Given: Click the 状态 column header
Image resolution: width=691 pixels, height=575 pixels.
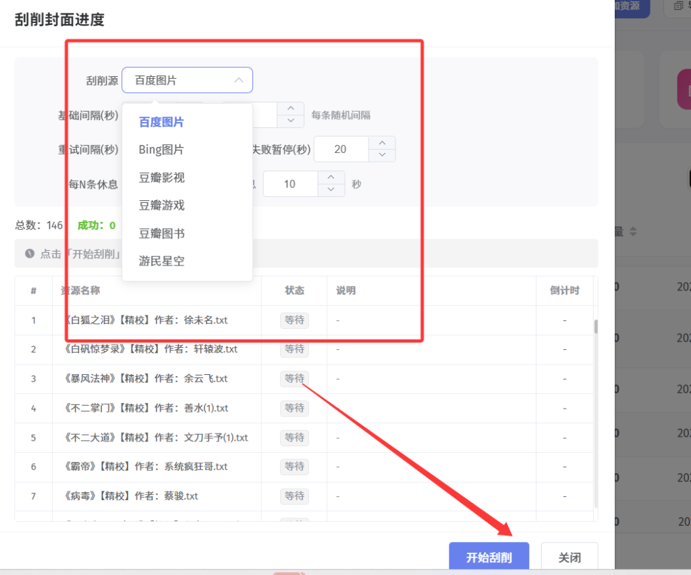Looking at the screenshot, I should 294,291.
